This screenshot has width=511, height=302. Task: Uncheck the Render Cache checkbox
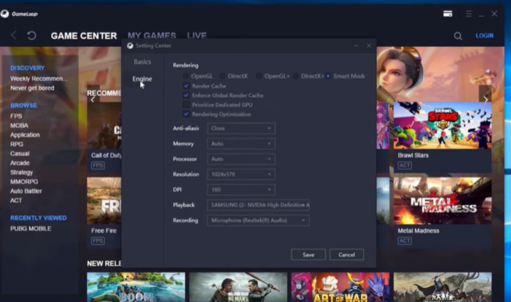pyautogui.click(x=186, y=86)
